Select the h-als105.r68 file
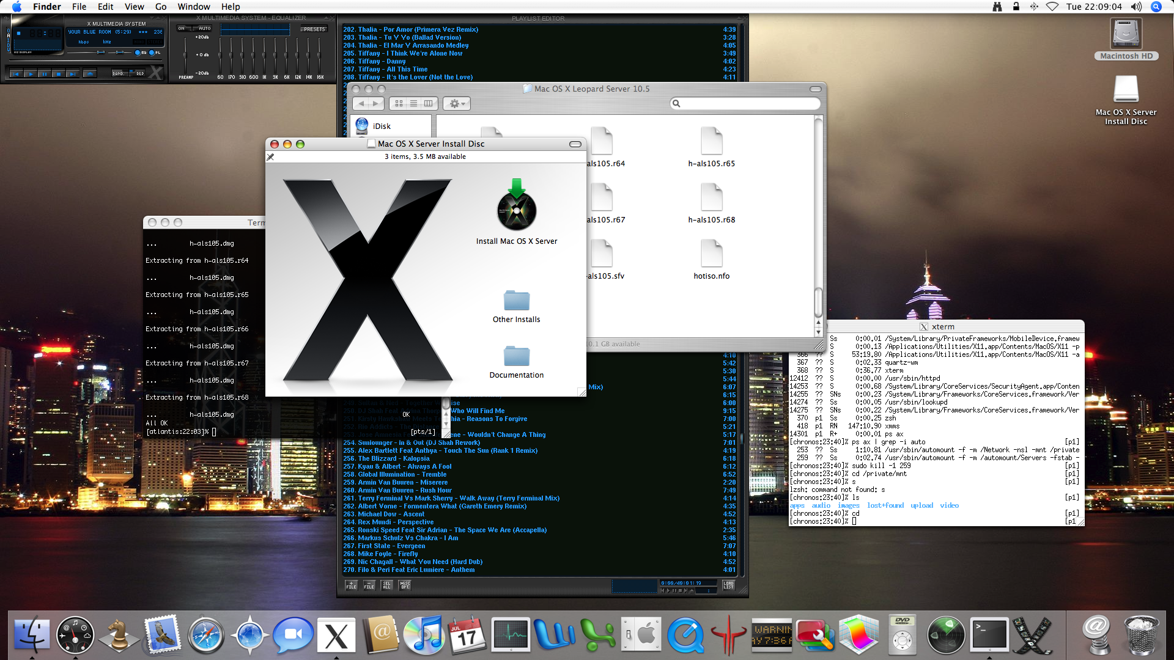Viewport: 1174px width, 660px height. coord(712,204)
